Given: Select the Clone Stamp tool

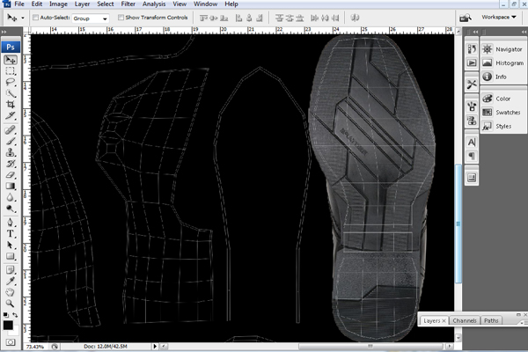Looking at the screenshot, I should pos(10,152).
